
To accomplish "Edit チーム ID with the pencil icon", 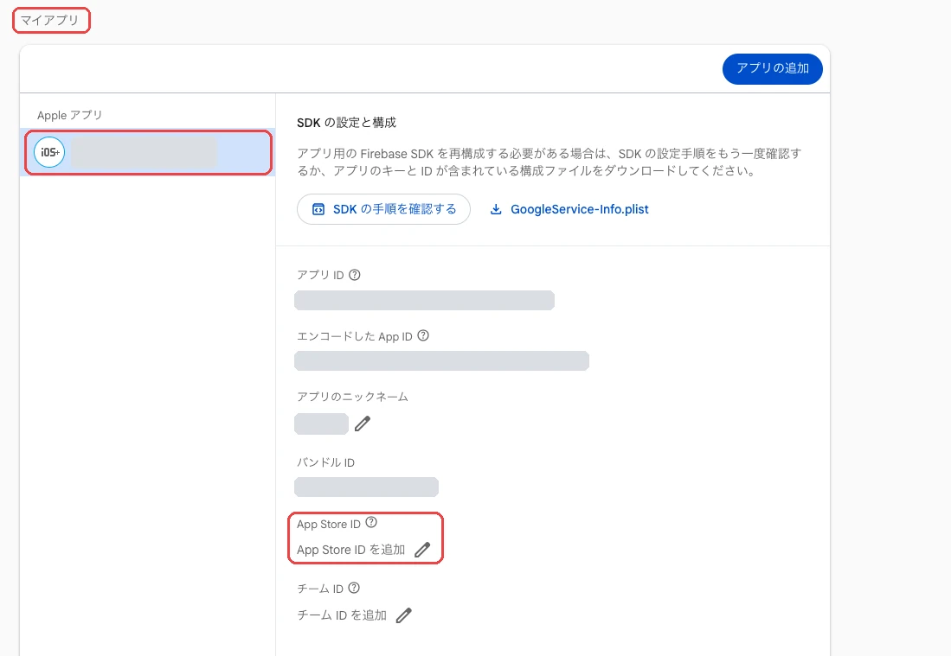I will tap(403, 615).
